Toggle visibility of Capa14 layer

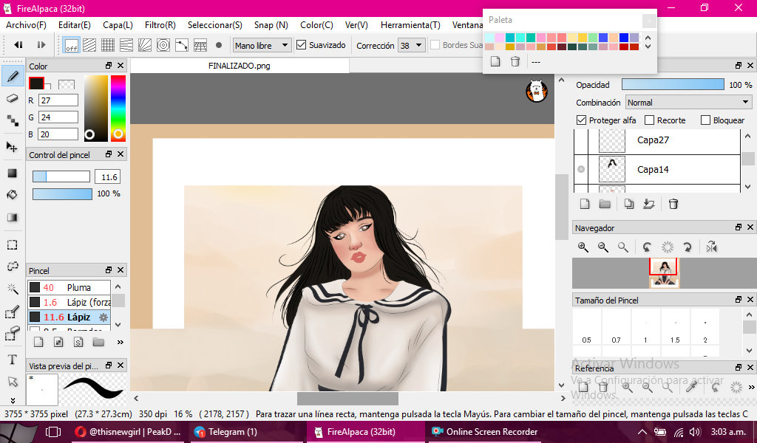581,169
